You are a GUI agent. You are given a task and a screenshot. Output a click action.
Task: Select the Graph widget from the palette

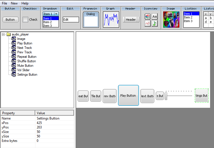point(111,19)
